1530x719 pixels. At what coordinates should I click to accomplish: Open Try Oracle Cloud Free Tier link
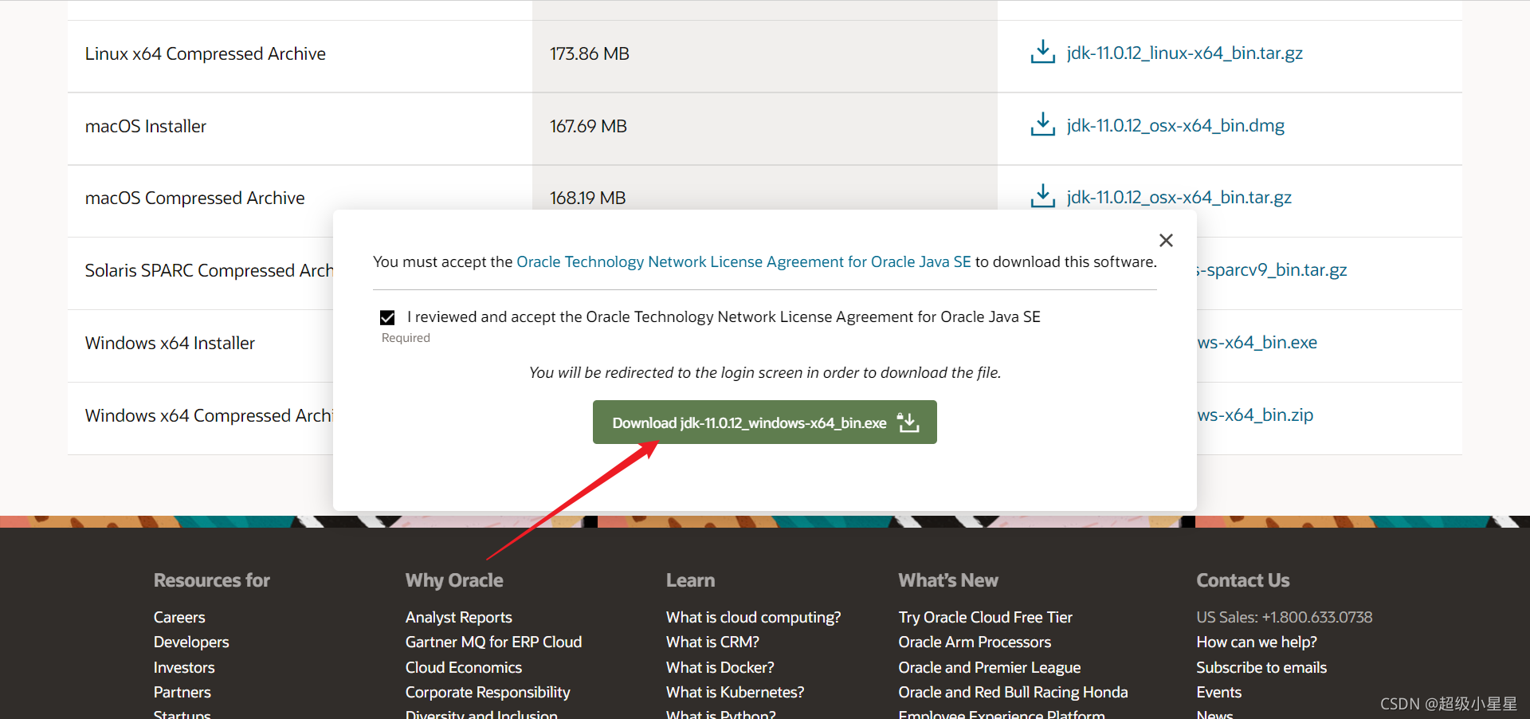(x=985, y=617)
